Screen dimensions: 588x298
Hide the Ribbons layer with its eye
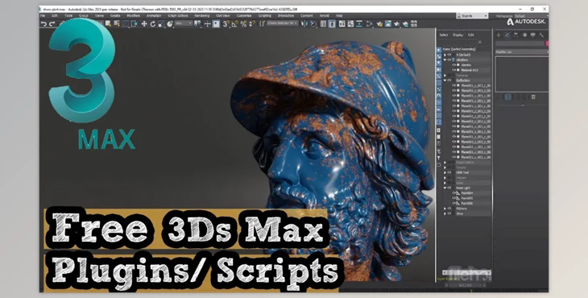pos(449,209)
